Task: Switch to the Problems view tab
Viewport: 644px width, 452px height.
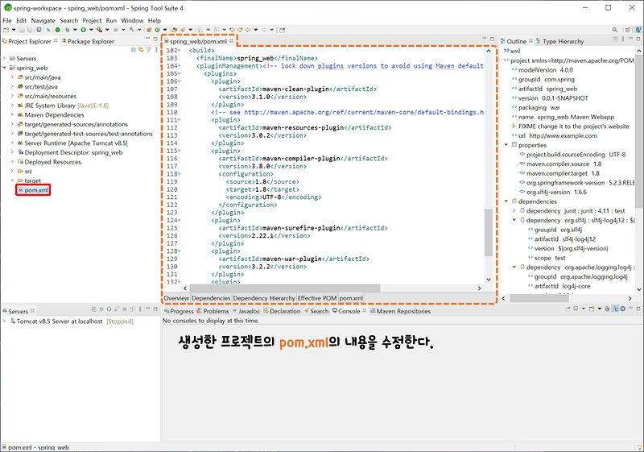Action: 213,311
